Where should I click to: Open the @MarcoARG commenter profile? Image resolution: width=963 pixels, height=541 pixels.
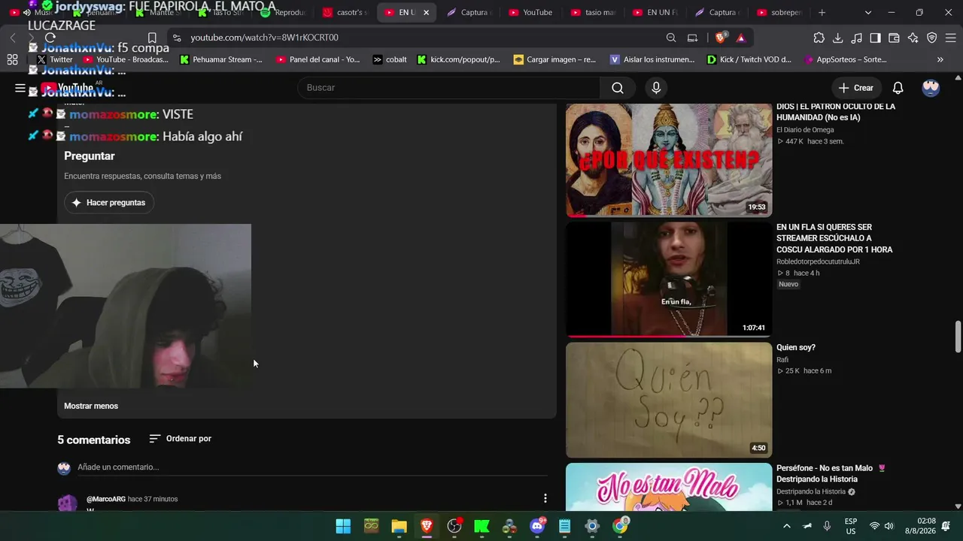coord(106,499)
